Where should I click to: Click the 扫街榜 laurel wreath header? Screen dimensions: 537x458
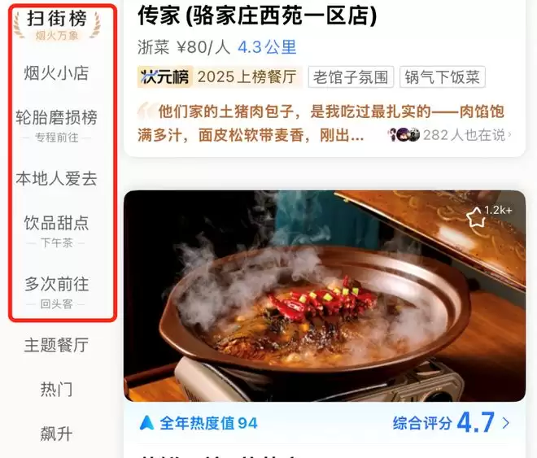(57, 24)
